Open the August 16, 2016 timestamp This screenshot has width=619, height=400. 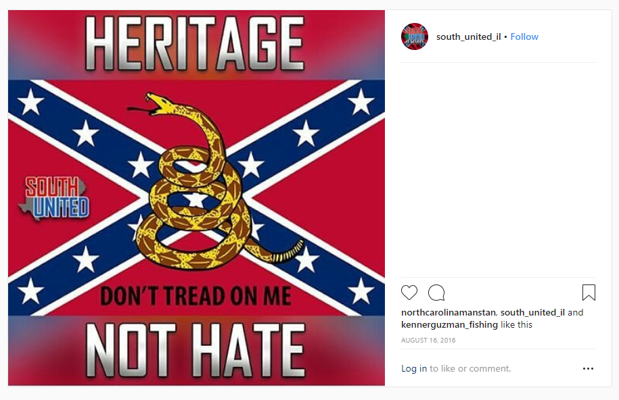tap(428, 340)
